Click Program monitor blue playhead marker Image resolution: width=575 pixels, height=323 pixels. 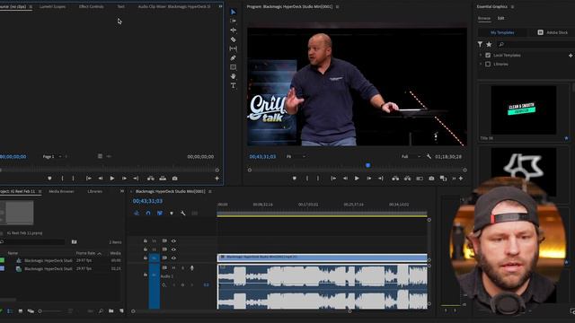pos(367,165)
